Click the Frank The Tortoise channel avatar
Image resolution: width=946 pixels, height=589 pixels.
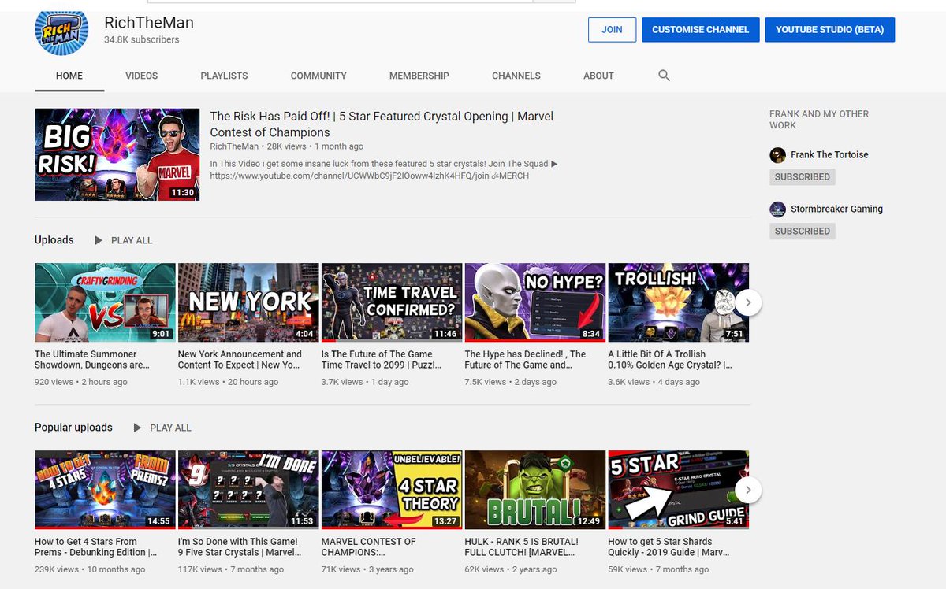(777, 155)
